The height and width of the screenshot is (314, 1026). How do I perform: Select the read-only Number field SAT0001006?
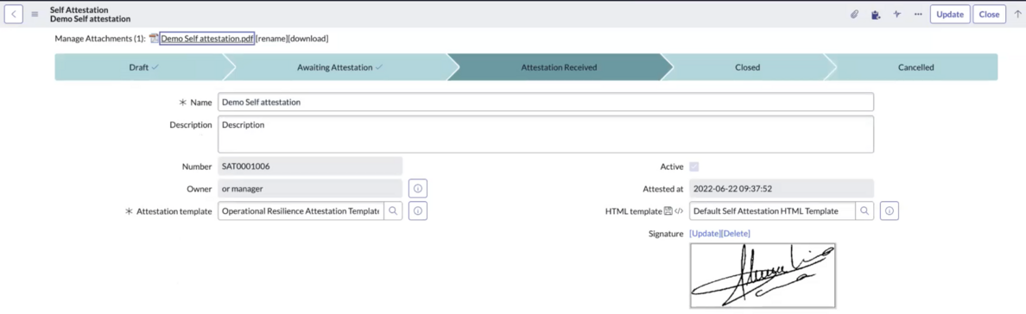click(310, 166)
